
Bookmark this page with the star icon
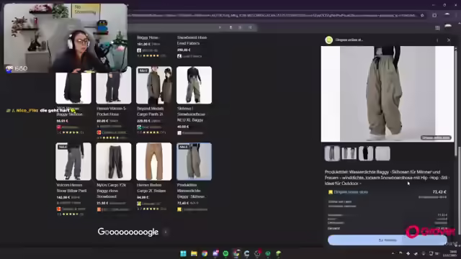[x=422, y=15]
